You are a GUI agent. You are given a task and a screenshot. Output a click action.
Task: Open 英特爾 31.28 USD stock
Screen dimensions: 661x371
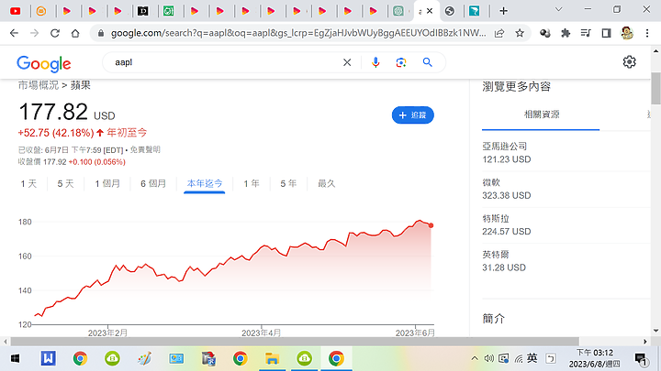(x=565, y=262)
